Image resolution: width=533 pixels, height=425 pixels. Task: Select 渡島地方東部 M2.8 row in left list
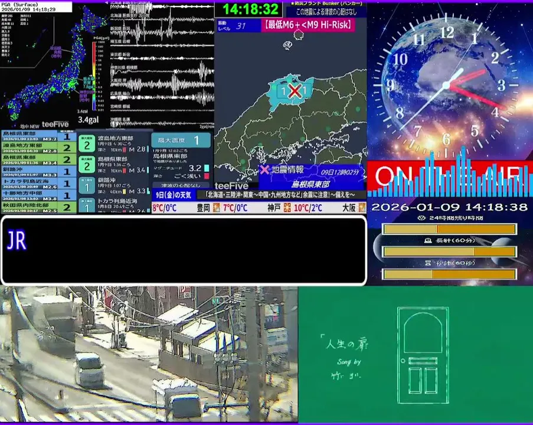38,148
